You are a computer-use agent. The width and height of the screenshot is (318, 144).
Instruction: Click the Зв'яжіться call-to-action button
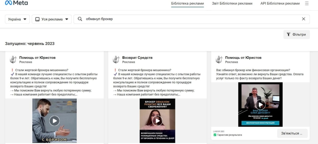click(x=292, y=133)
